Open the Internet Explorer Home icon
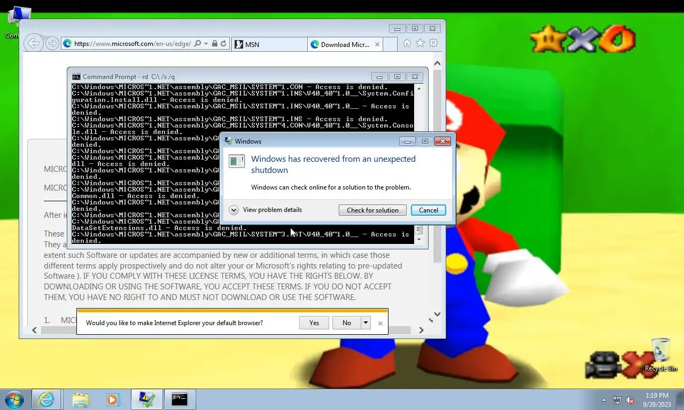684x410 pixels. pos(407,43)
